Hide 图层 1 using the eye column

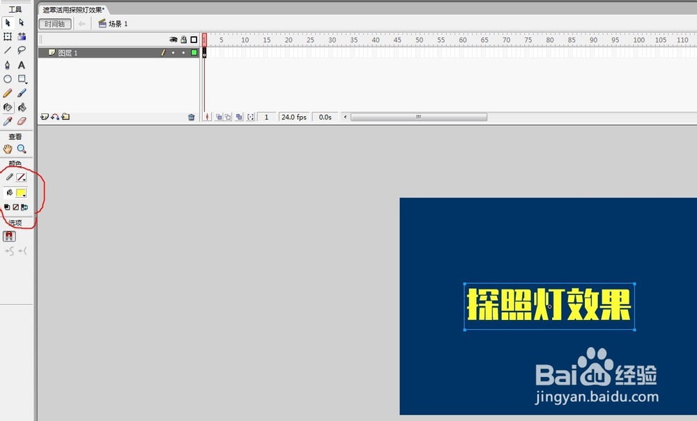tap(174, 52)
